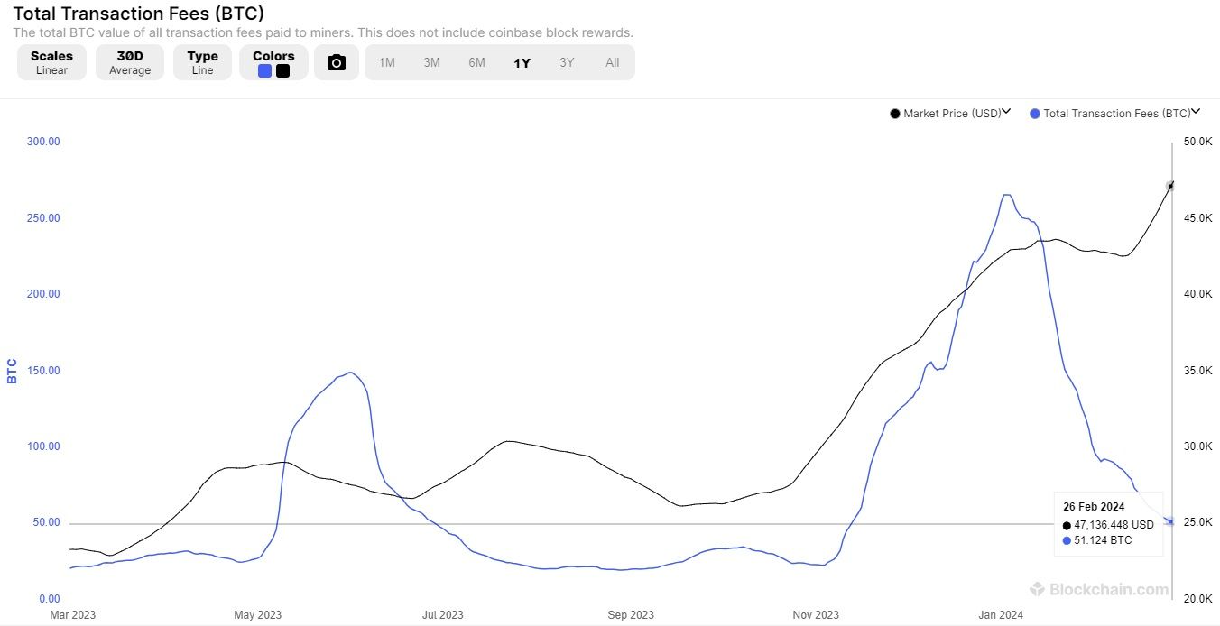The width and height of the screenshot is (1220, 626).
Task: Select the All time range
Action: 612,62
